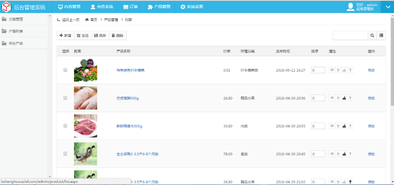Open the 会员系统 menu

102,7
